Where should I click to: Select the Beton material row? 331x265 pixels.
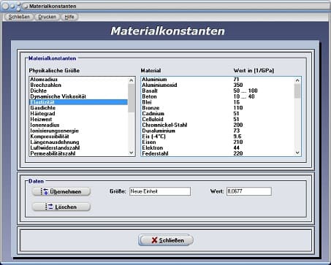(218, 96)
